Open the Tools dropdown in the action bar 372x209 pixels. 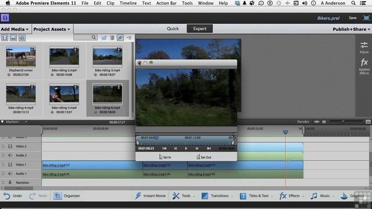[184, 196]
